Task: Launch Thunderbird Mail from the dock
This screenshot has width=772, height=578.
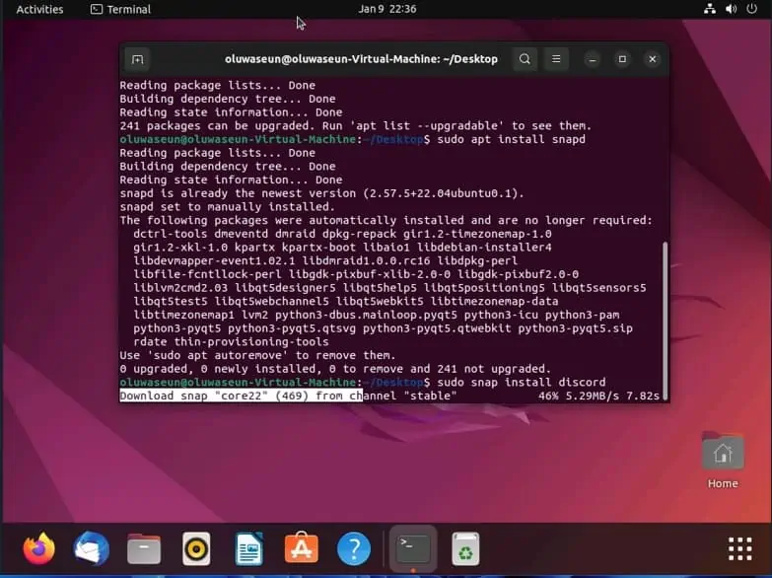Action: 92,548
